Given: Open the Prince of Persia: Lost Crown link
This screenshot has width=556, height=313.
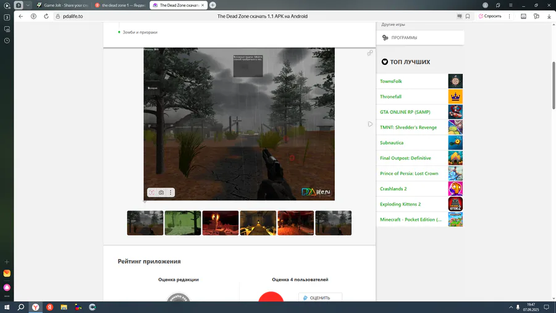Looking at the screenshot, I should 409,174.
